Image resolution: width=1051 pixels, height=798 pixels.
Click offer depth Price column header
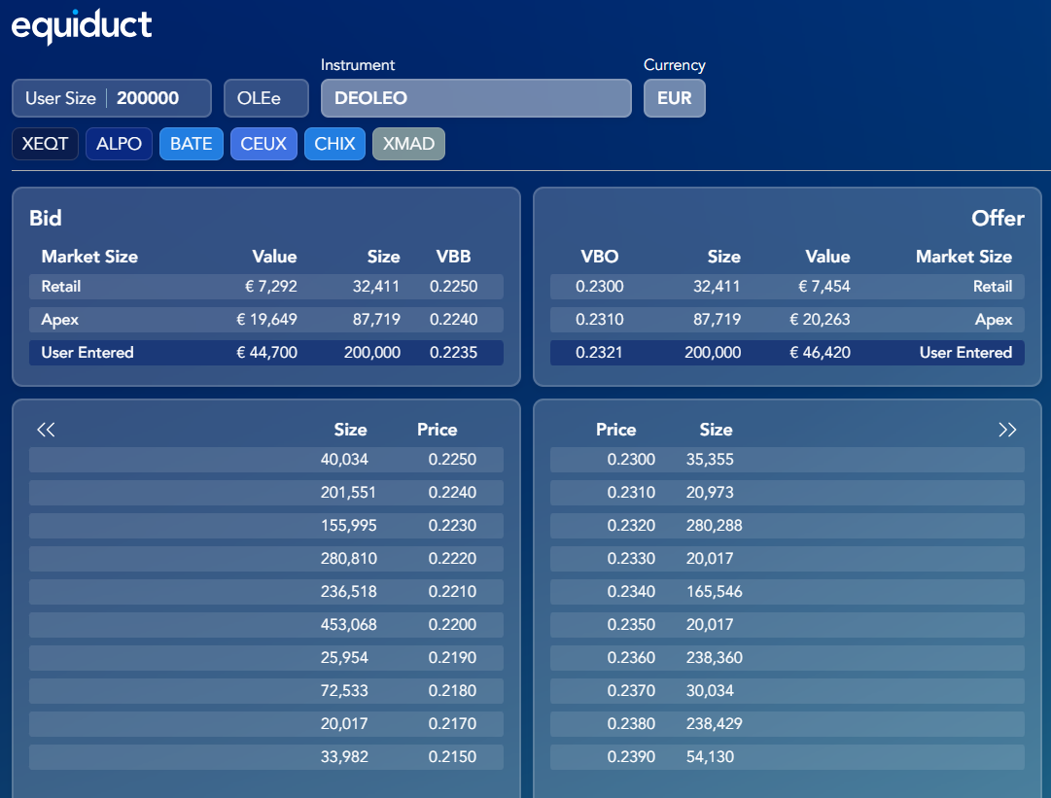click(x=616, y=430)
